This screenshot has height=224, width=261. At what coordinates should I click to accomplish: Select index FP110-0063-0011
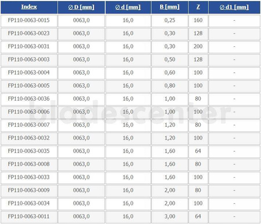point(28,216)
